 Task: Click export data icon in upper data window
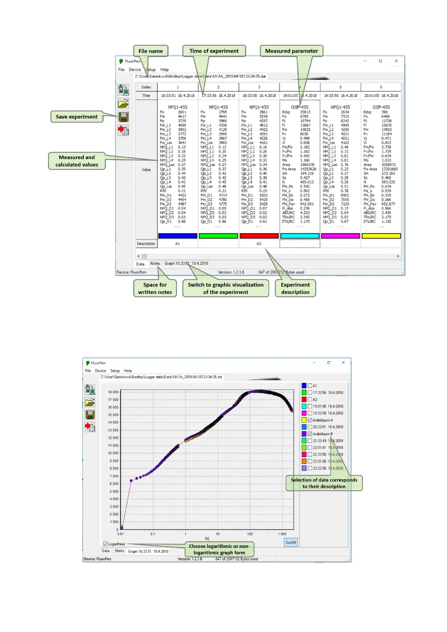[123, 130]
